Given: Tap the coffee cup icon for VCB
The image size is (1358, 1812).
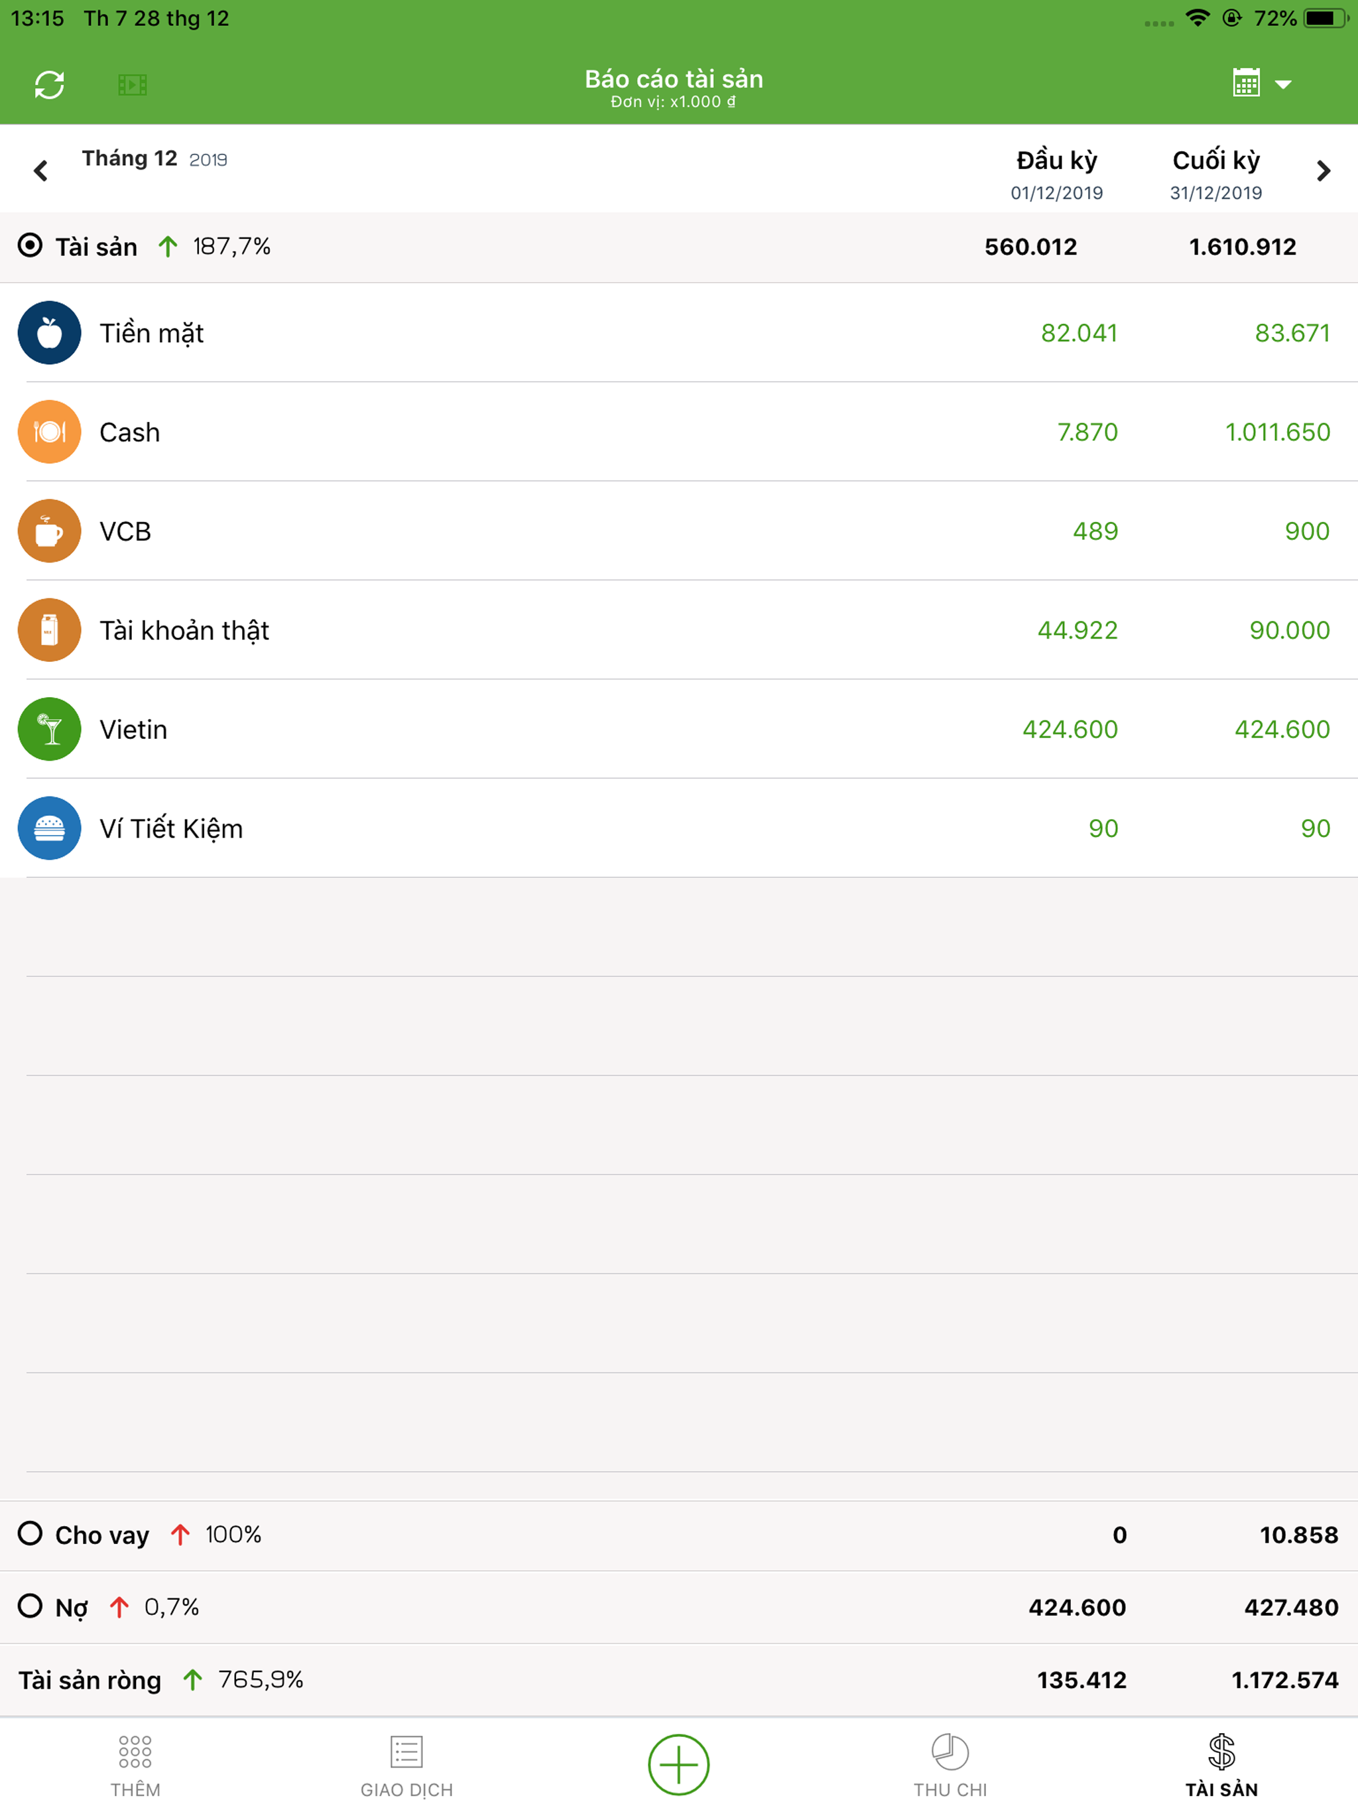Looking at the screenshot, I should [x=49, y=532].
